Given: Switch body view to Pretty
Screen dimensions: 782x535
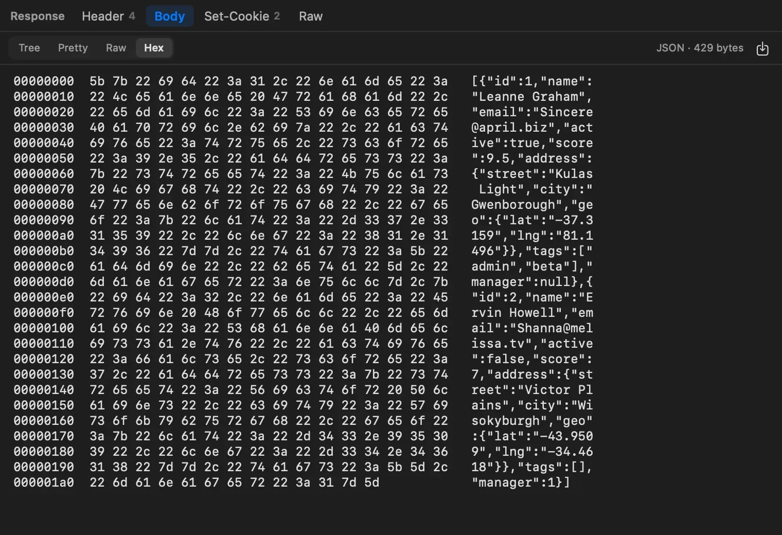Looking at the screenshot, I should 73,48.
